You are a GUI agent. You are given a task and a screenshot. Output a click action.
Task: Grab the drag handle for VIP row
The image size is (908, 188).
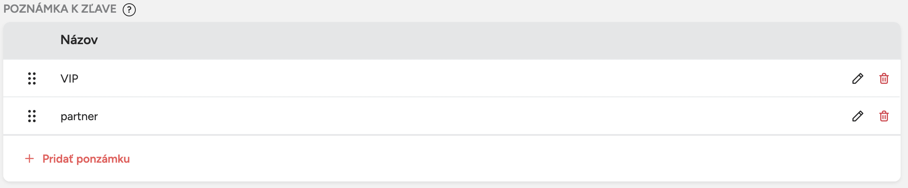point(32,78)
